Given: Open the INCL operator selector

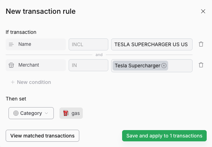Looking at the screenshot, I should point(88,44).
